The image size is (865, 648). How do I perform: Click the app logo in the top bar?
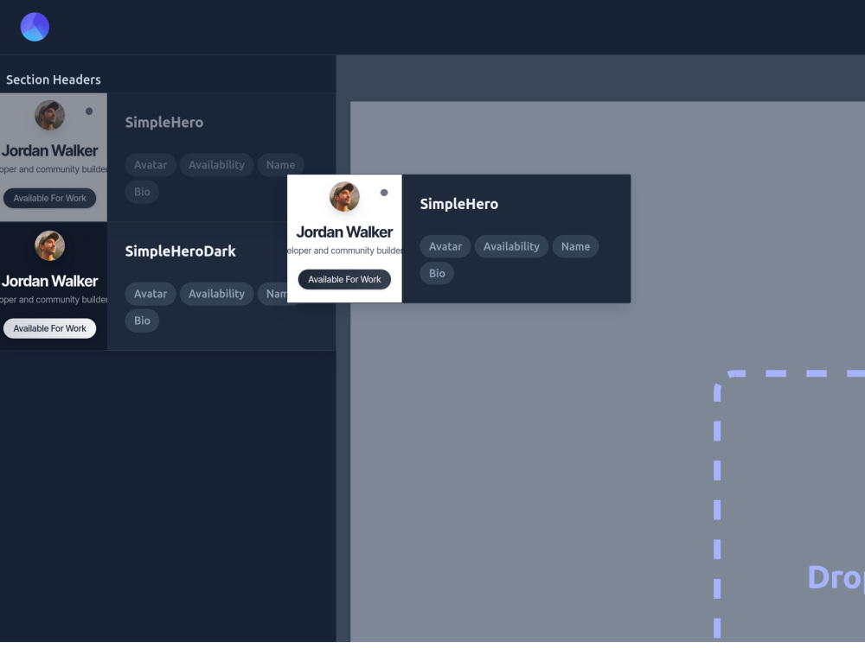[x=35, y=27]
